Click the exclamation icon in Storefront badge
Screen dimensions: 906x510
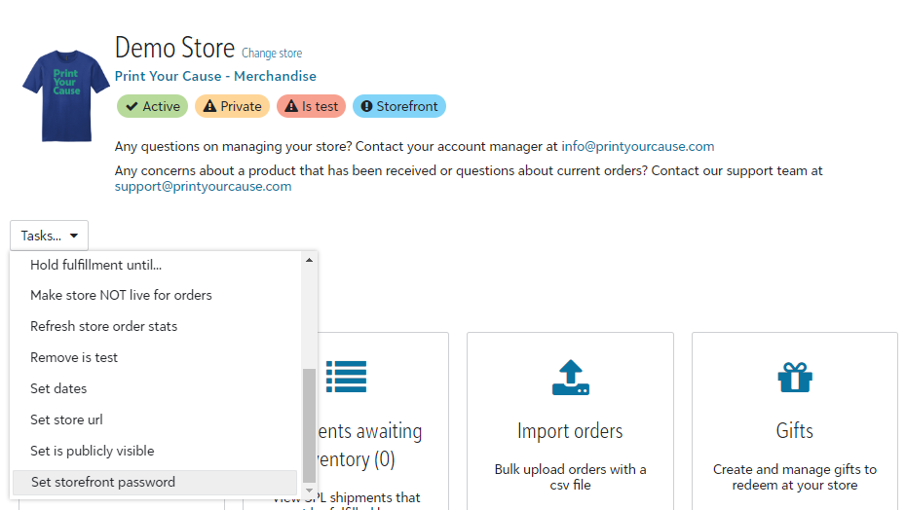pyautogui.click(x=366, y=106)
